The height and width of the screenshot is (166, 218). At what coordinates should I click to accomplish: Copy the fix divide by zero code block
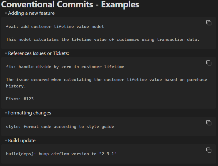pos(209,63)
